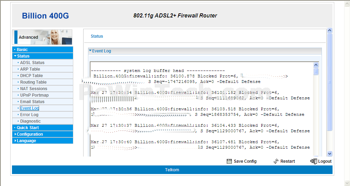350x186 pixels.
Task: Click the Advanced mode banner image
Action: pyautogui.click(x=42, y=37)
